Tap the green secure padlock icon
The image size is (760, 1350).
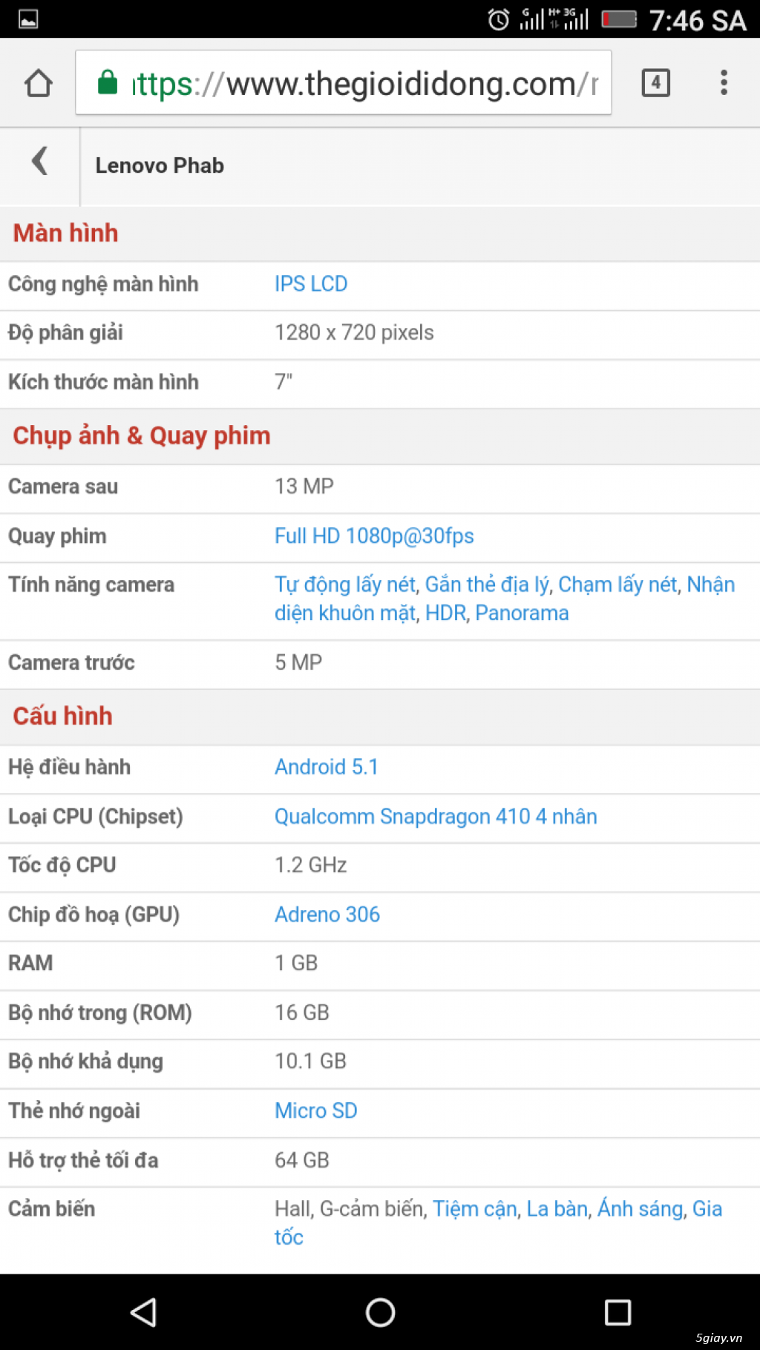coord(108,82)
